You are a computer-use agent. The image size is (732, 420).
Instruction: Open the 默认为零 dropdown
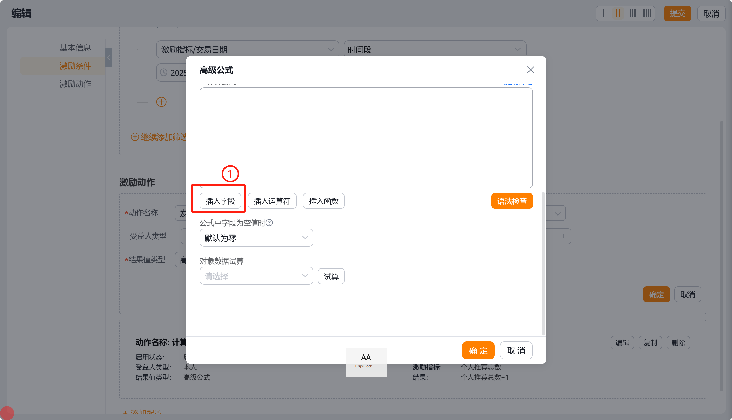pos(256,238)
